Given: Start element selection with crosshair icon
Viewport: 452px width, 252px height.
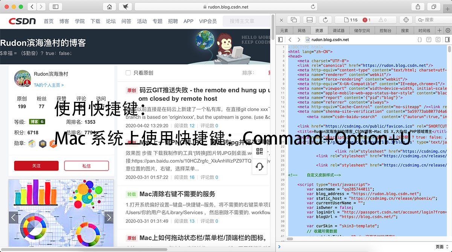Looking at the screenshot, I should (x=406, y=20).
